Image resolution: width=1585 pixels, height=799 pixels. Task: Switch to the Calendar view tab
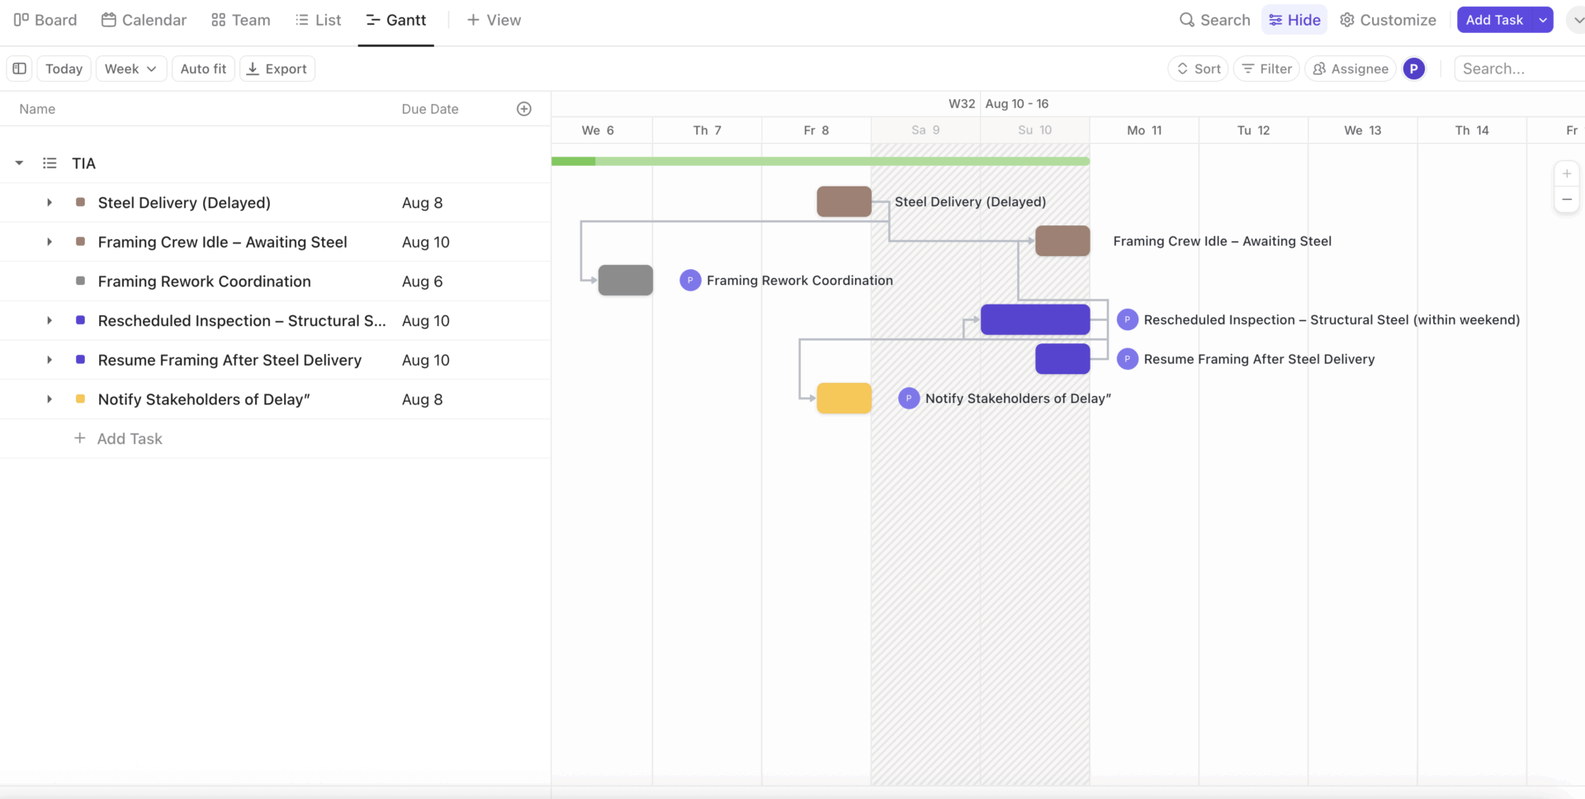pos(143,19)
